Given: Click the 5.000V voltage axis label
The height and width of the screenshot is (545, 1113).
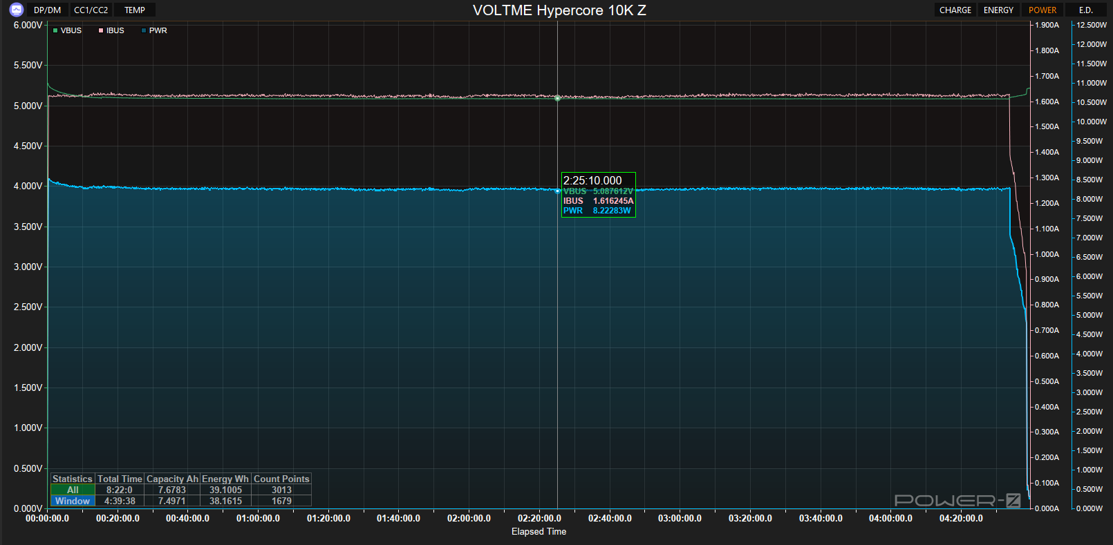Looking at the screenshot, I should tap(28, 106).
